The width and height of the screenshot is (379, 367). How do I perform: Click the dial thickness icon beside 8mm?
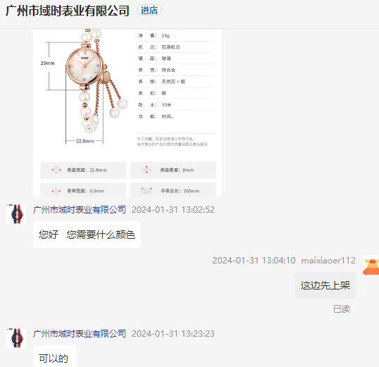pos(147,170)
